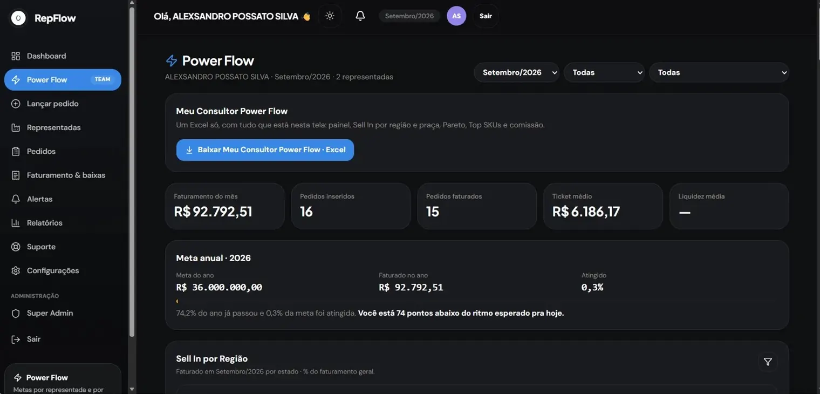820x394 pixels.
Task: Click the Faturamento do mês R$ 92.792,51 value
Action: pos(213,212)
